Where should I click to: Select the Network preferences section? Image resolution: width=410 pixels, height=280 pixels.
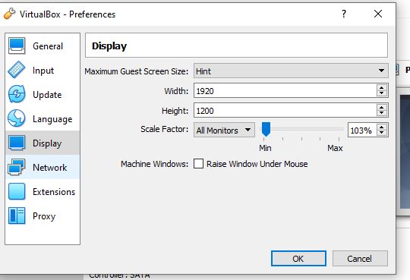(43, 167)
